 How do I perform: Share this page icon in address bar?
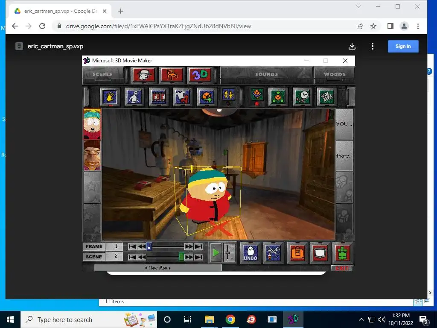tap(359, 26)
